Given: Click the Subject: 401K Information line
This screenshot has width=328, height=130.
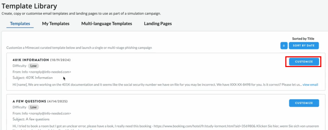Looking at the screenshot, I should coord(33,78).
